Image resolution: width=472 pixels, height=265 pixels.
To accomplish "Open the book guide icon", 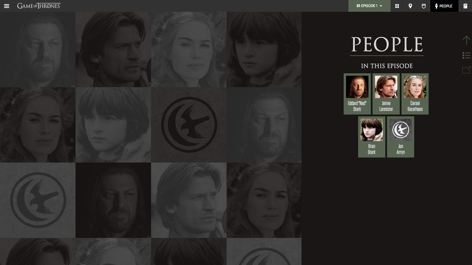I will [x=465, y=6].
